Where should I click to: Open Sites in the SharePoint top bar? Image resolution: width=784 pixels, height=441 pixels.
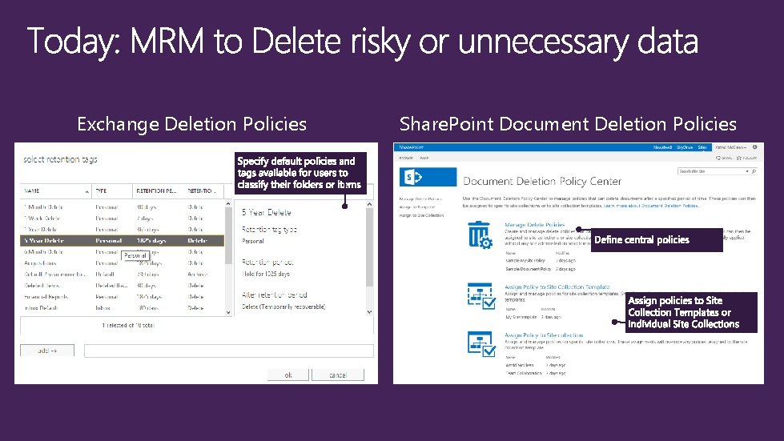point(702,147)
